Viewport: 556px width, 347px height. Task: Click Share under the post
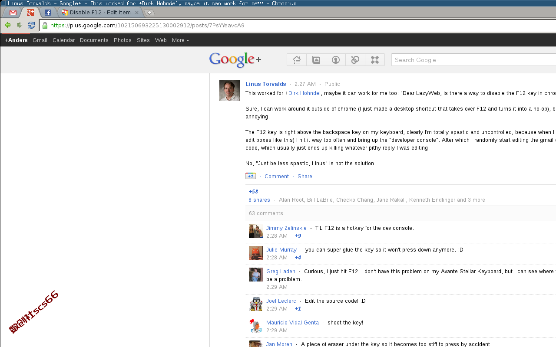305,177
